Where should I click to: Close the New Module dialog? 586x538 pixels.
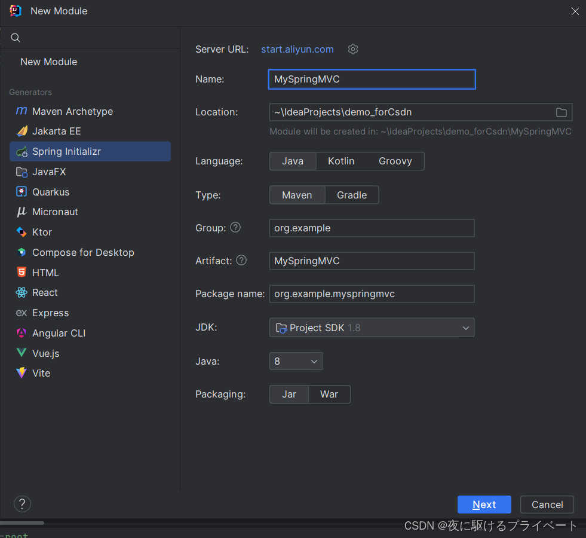(575, 11)
